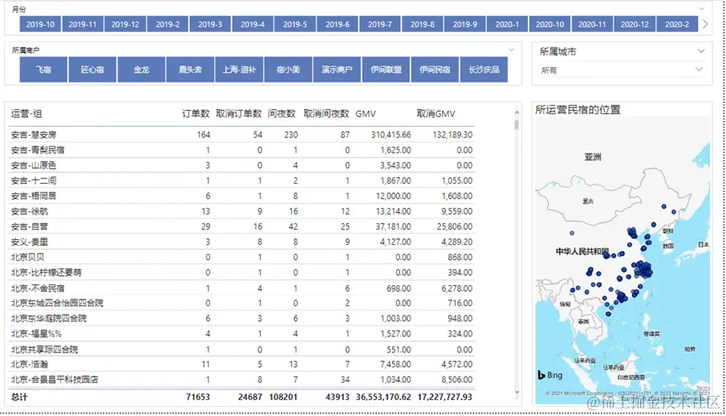Select merchant 匠心宿 tile

click(92, 70)
